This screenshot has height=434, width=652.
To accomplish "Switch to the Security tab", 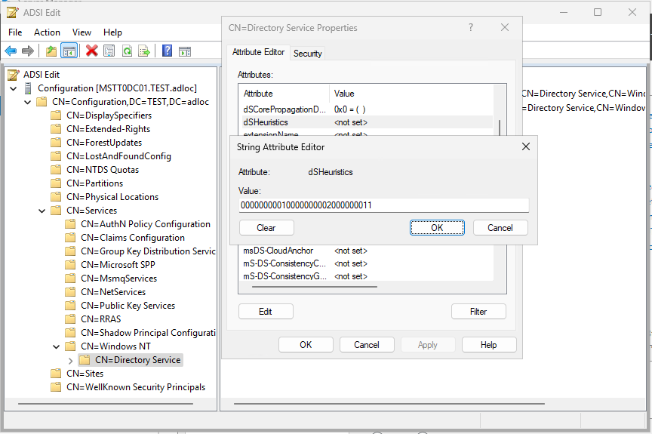I will tap(307, 54).
